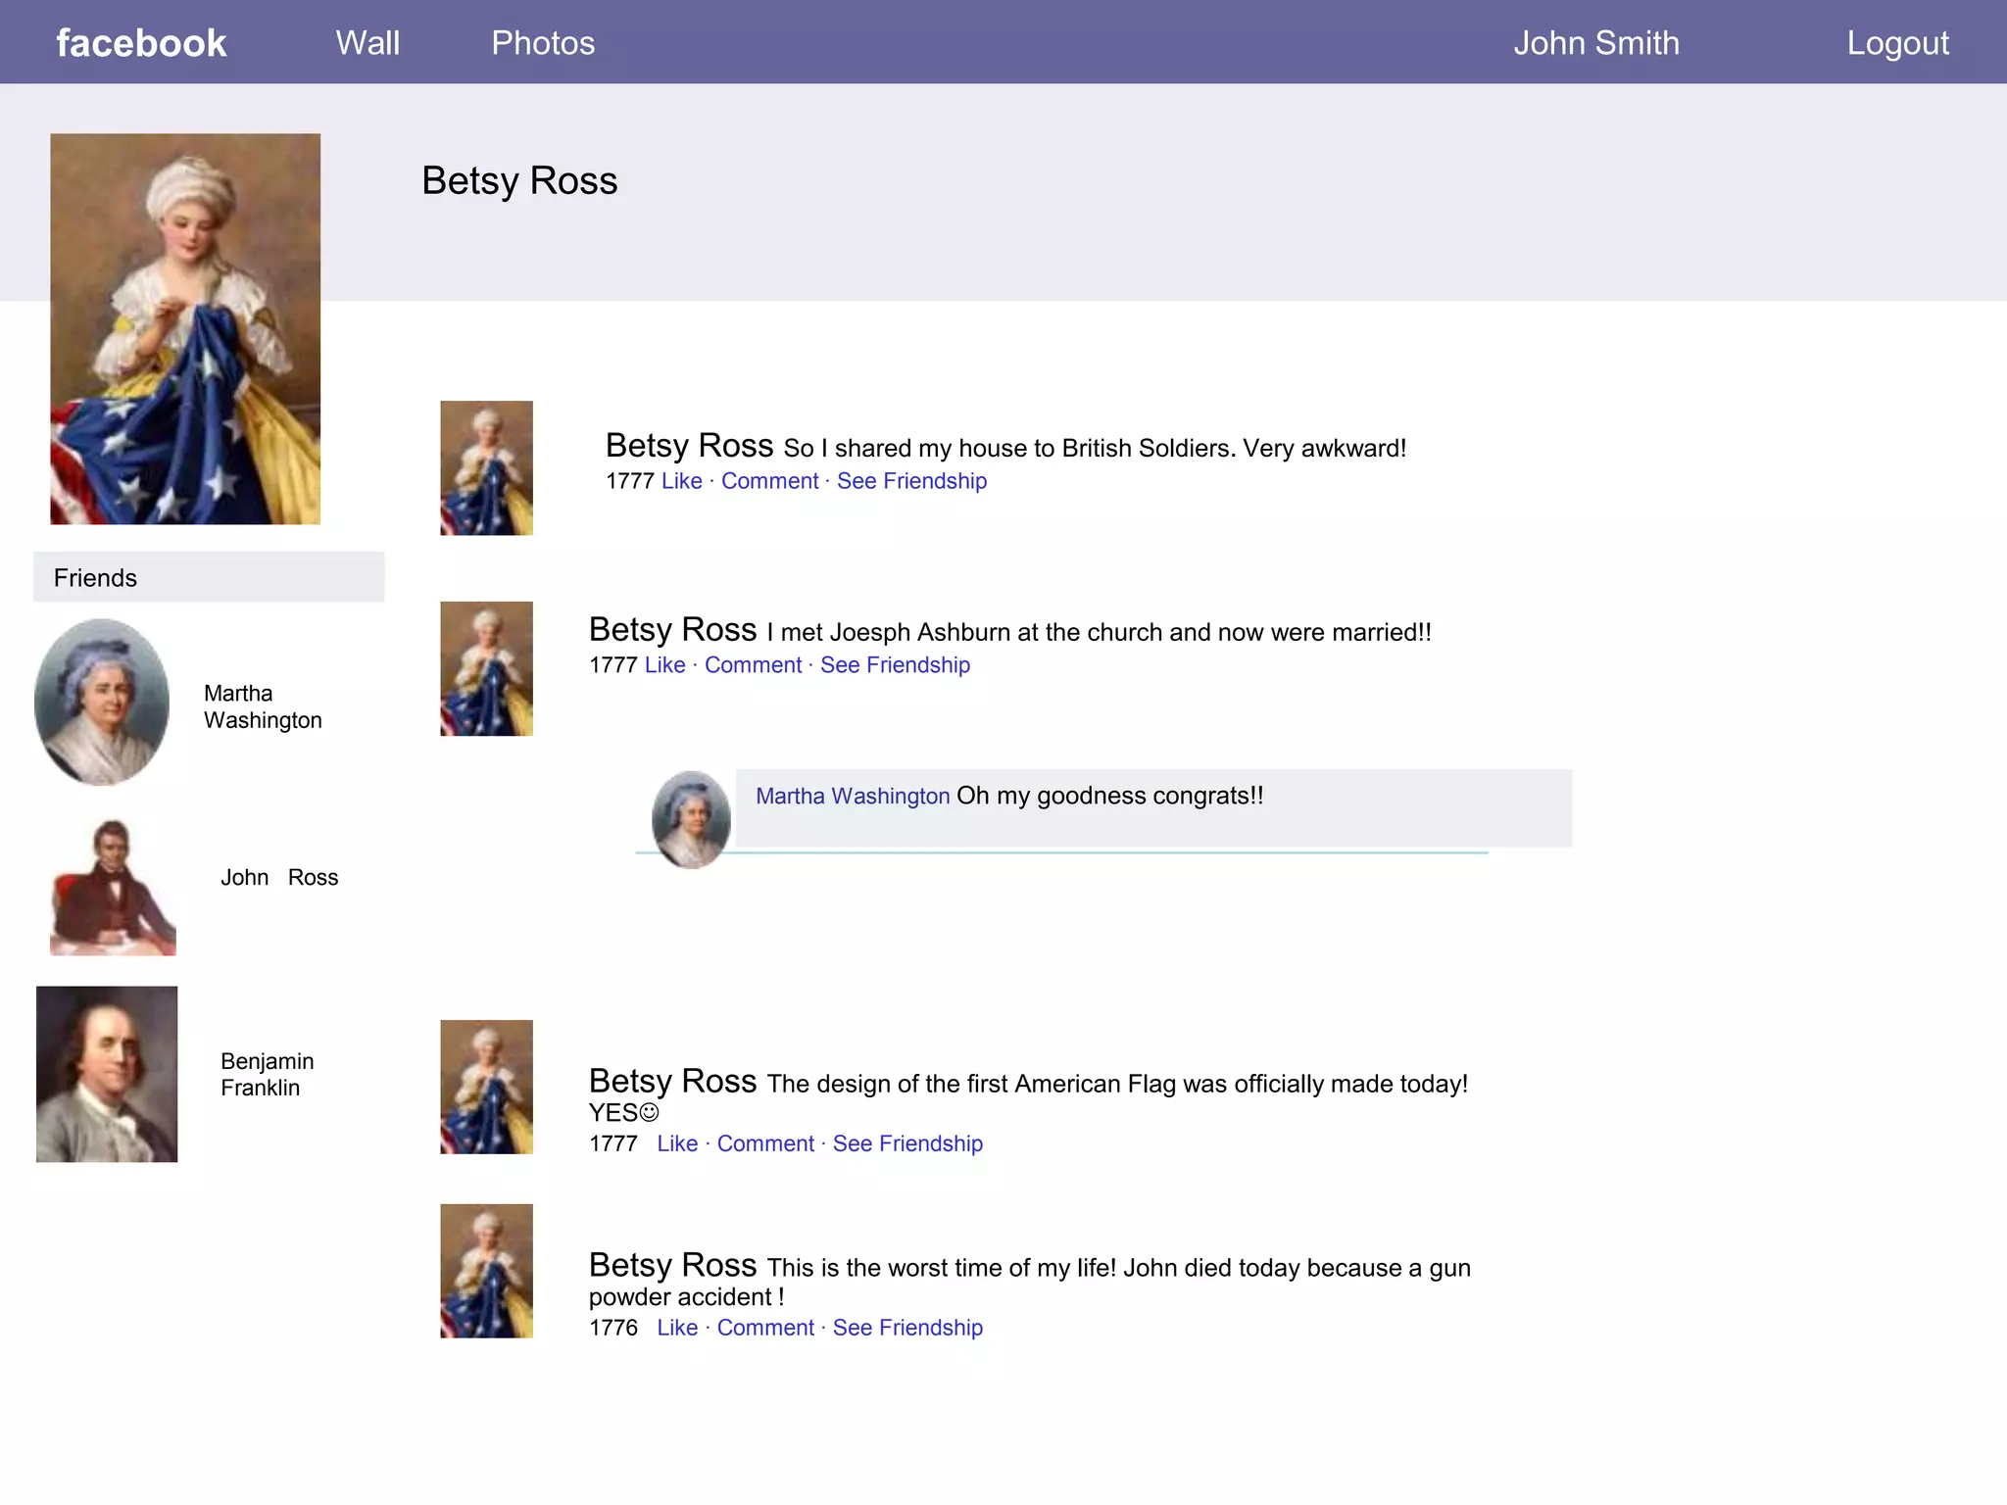Click the Logout link

tap(1897, 43)
